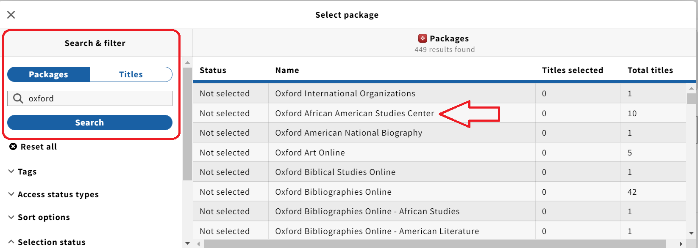The width and height of the screenshot is (698, 248).
Task: Click 449 results found text
Action: tap(445, 49)
